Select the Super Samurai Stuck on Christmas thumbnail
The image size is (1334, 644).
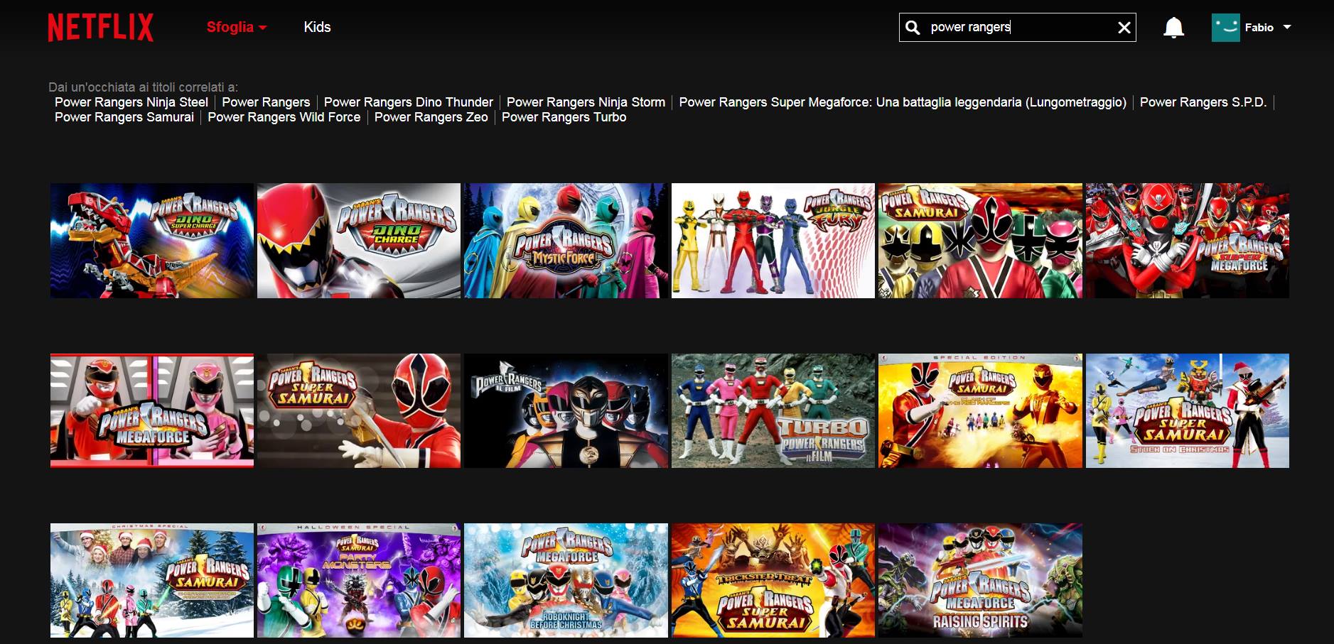(1188, 410)
